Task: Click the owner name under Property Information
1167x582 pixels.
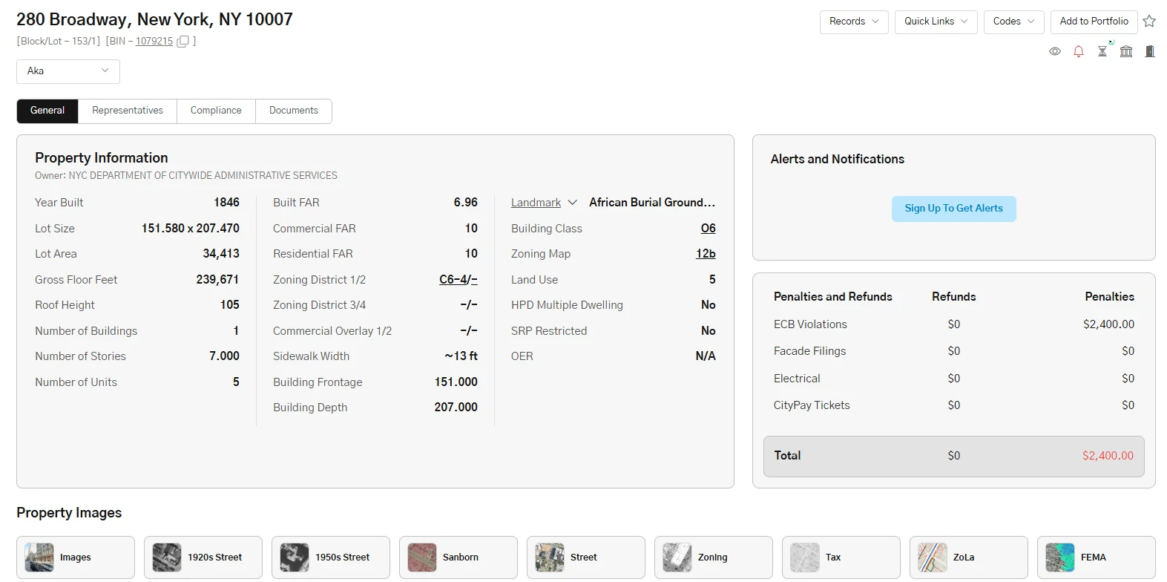Action: pos(203,176)
